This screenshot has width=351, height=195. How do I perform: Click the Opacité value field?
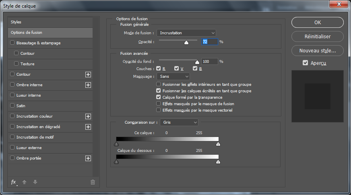pyautogui.click(x=210, y=41)
